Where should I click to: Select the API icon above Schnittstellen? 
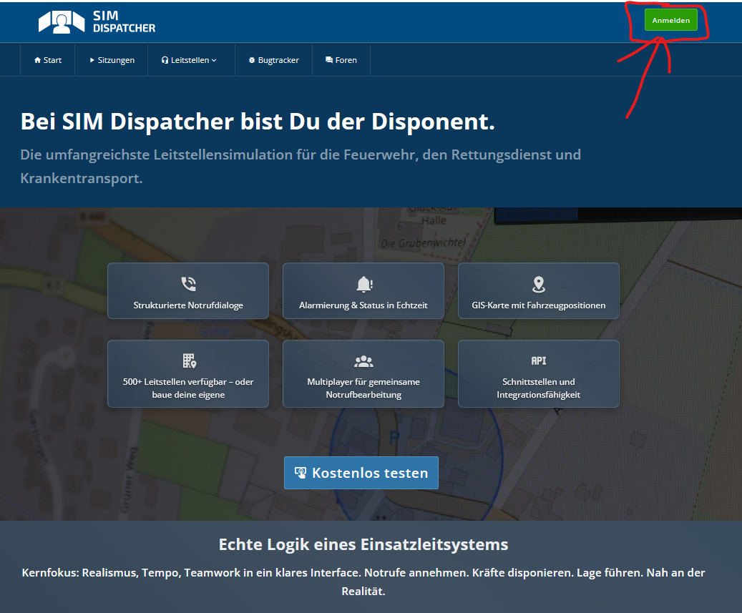(539, 361)
